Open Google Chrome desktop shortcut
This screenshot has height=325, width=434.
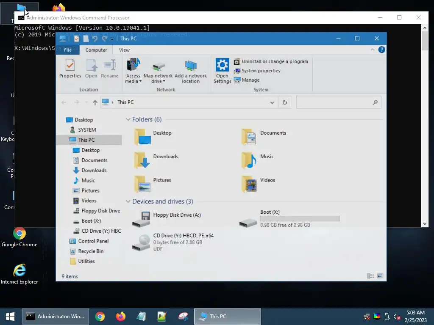click(19, 237)
